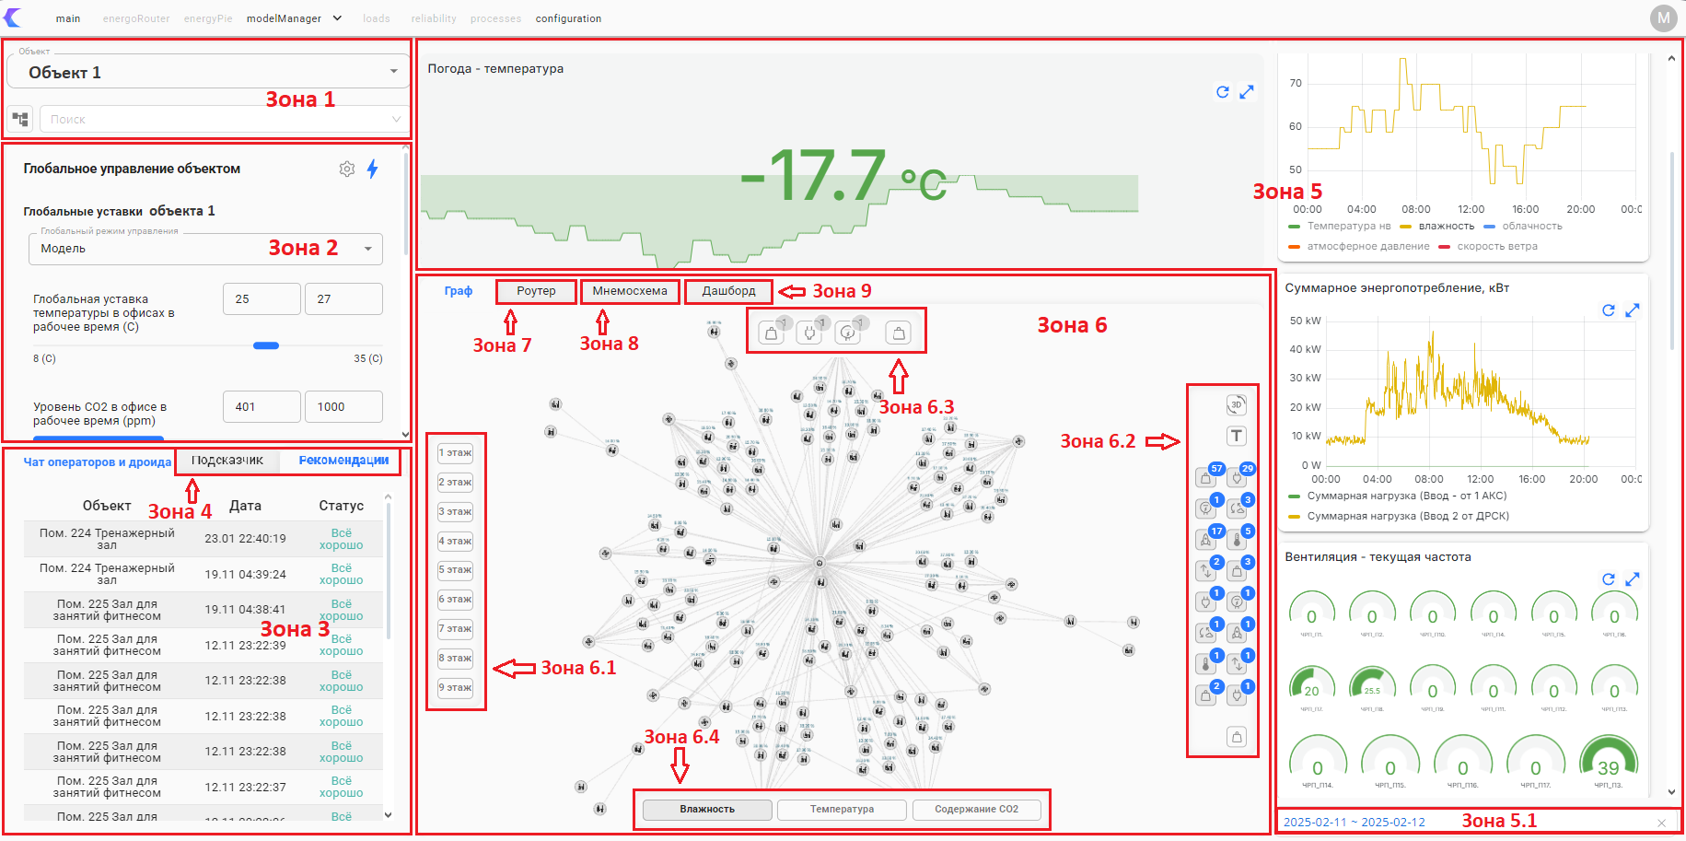Screen dimensions: 1686x841
Task: Select the 5 этаж floor button
Action: [x=455, y=570]
